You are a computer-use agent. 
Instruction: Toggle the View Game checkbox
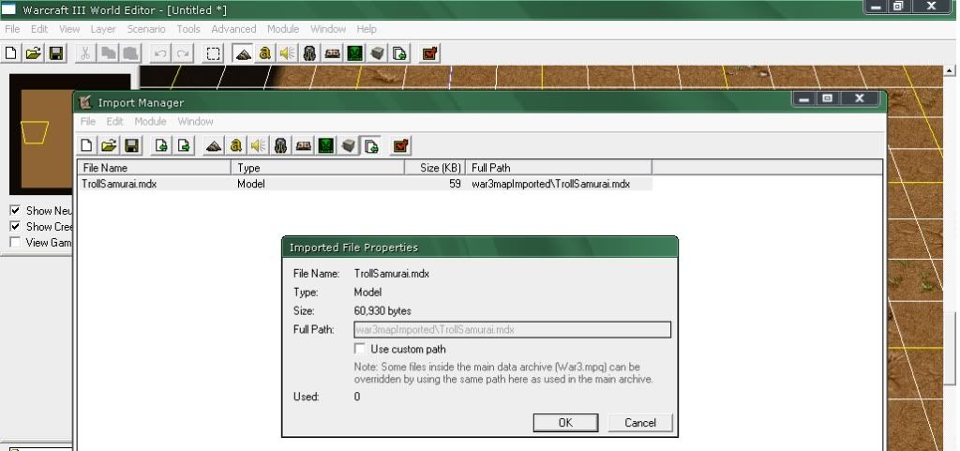[15, 242]
